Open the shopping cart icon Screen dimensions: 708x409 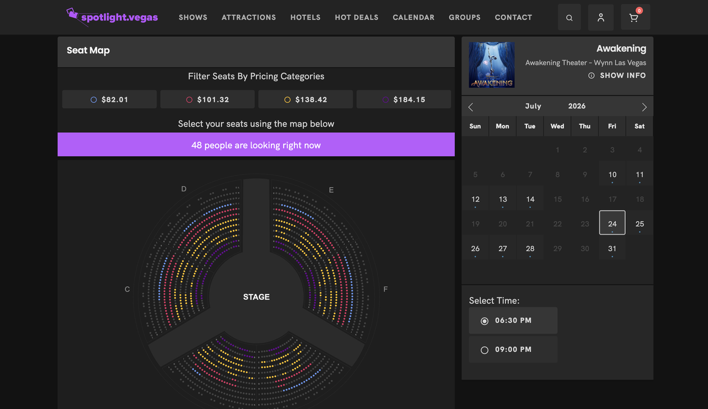pyautogui.click(x=635, y=17)
